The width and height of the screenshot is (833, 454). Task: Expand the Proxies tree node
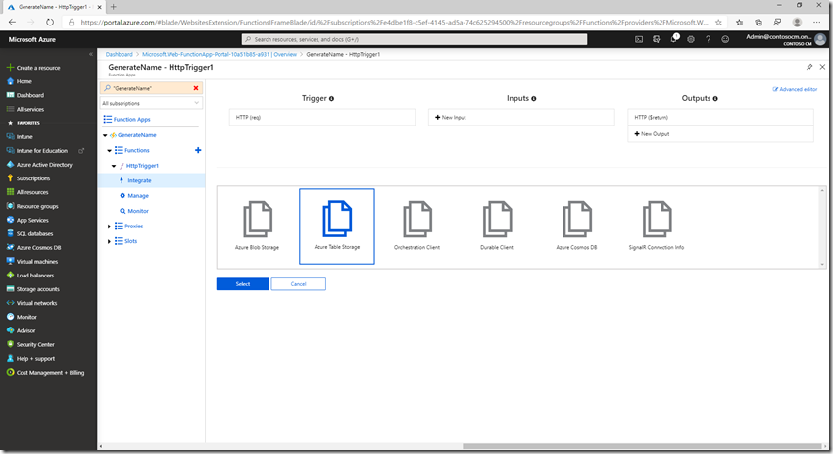point(109,227)
